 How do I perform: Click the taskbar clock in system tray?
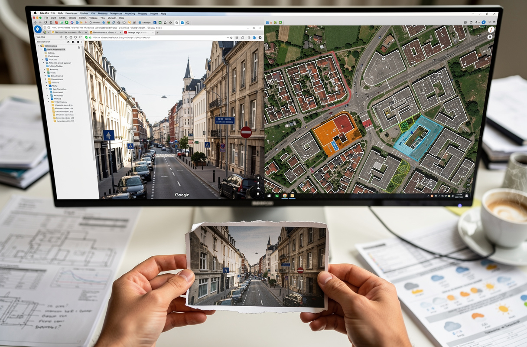pos(459,196)
